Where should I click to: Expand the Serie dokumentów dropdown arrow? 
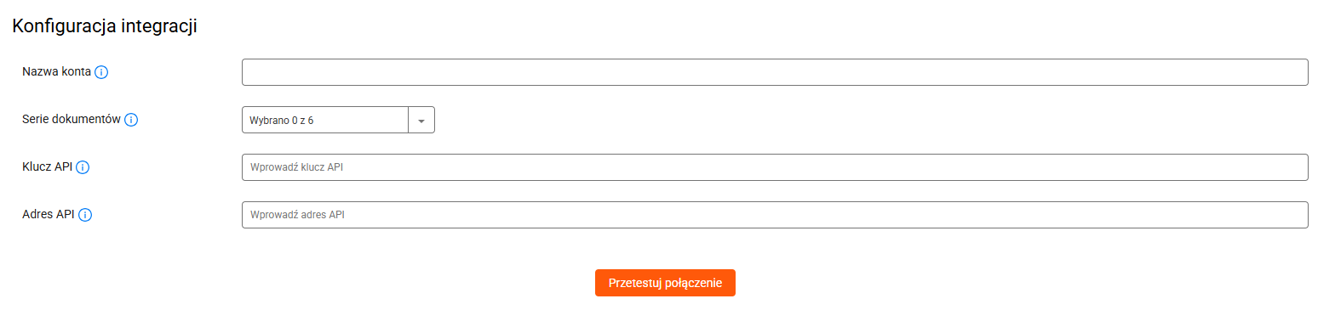(421, 120)
